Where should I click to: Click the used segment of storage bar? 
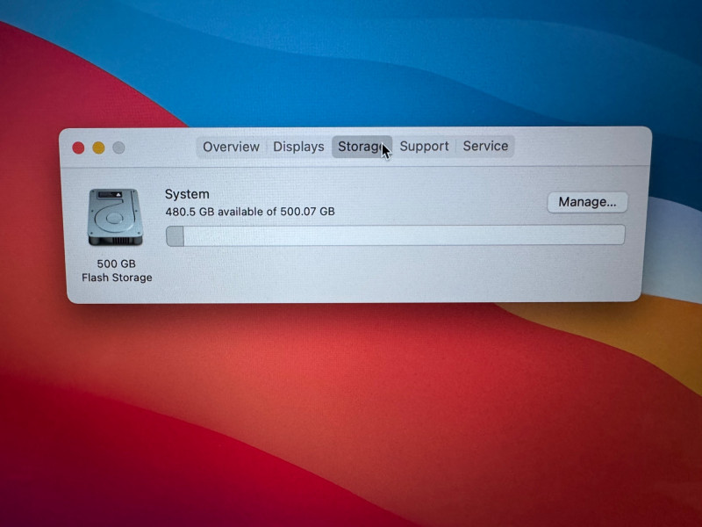(x=175, y=235)
